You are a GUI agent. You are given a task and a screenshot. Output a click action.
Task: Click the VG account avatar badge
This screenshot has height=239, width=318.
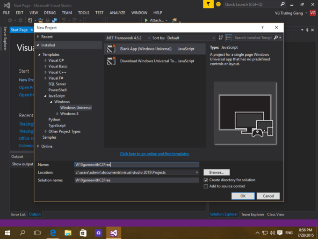(x=312, y=13)
